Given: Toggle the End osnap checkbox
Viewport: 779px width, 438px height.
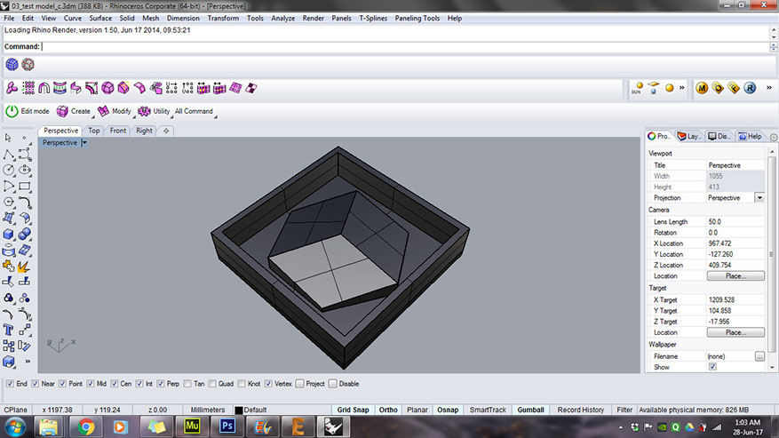Looking at the screenshot, I should point(10,384).
